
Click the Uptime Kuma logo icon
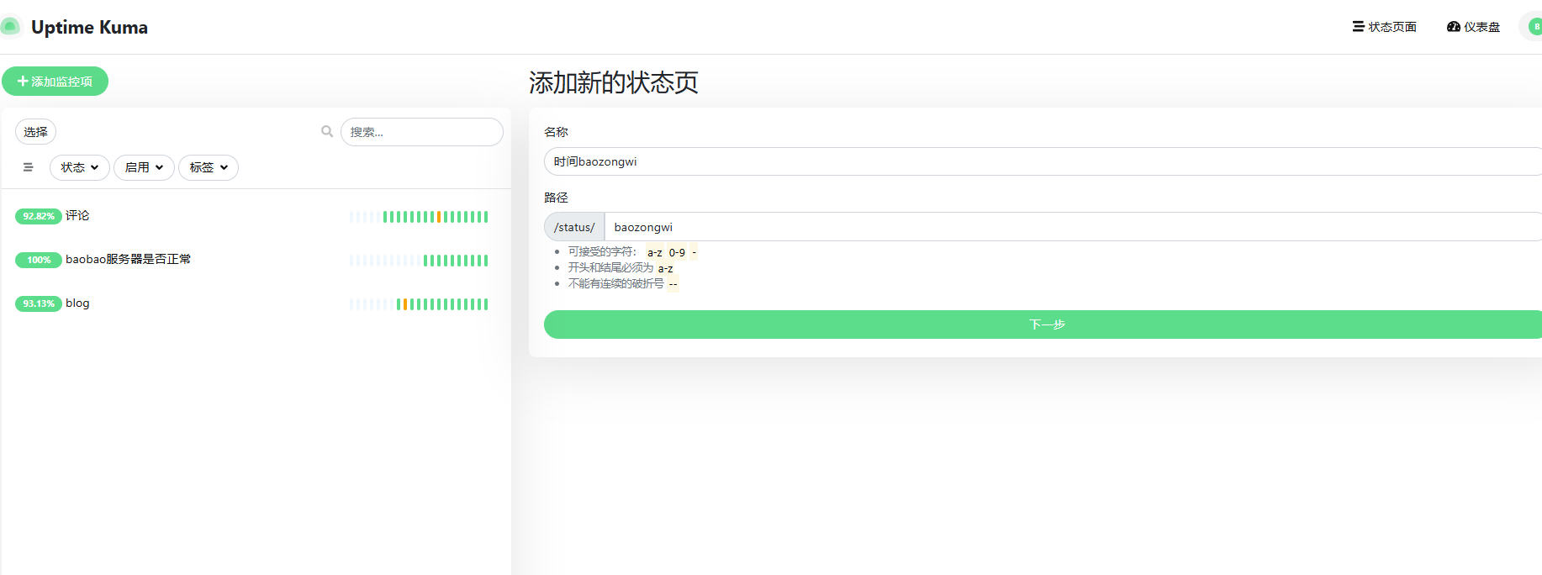tap(10, 27)
